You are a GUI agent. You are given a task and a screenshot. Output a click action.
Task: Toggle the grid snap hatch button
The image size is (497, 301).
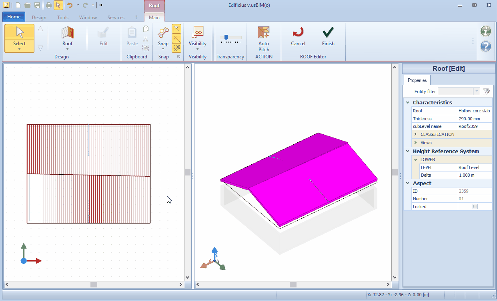pyautogui.click(x=176, y=48)
